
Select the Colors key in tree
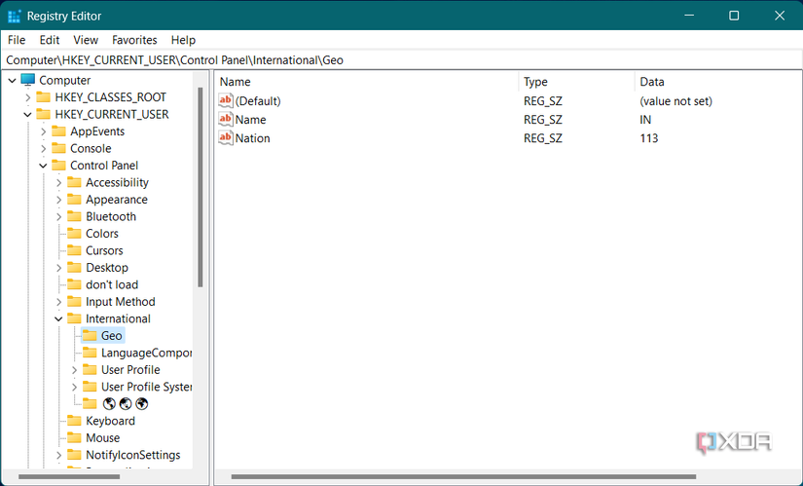102,234
